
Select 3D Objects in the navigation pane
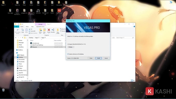(21, 55)
